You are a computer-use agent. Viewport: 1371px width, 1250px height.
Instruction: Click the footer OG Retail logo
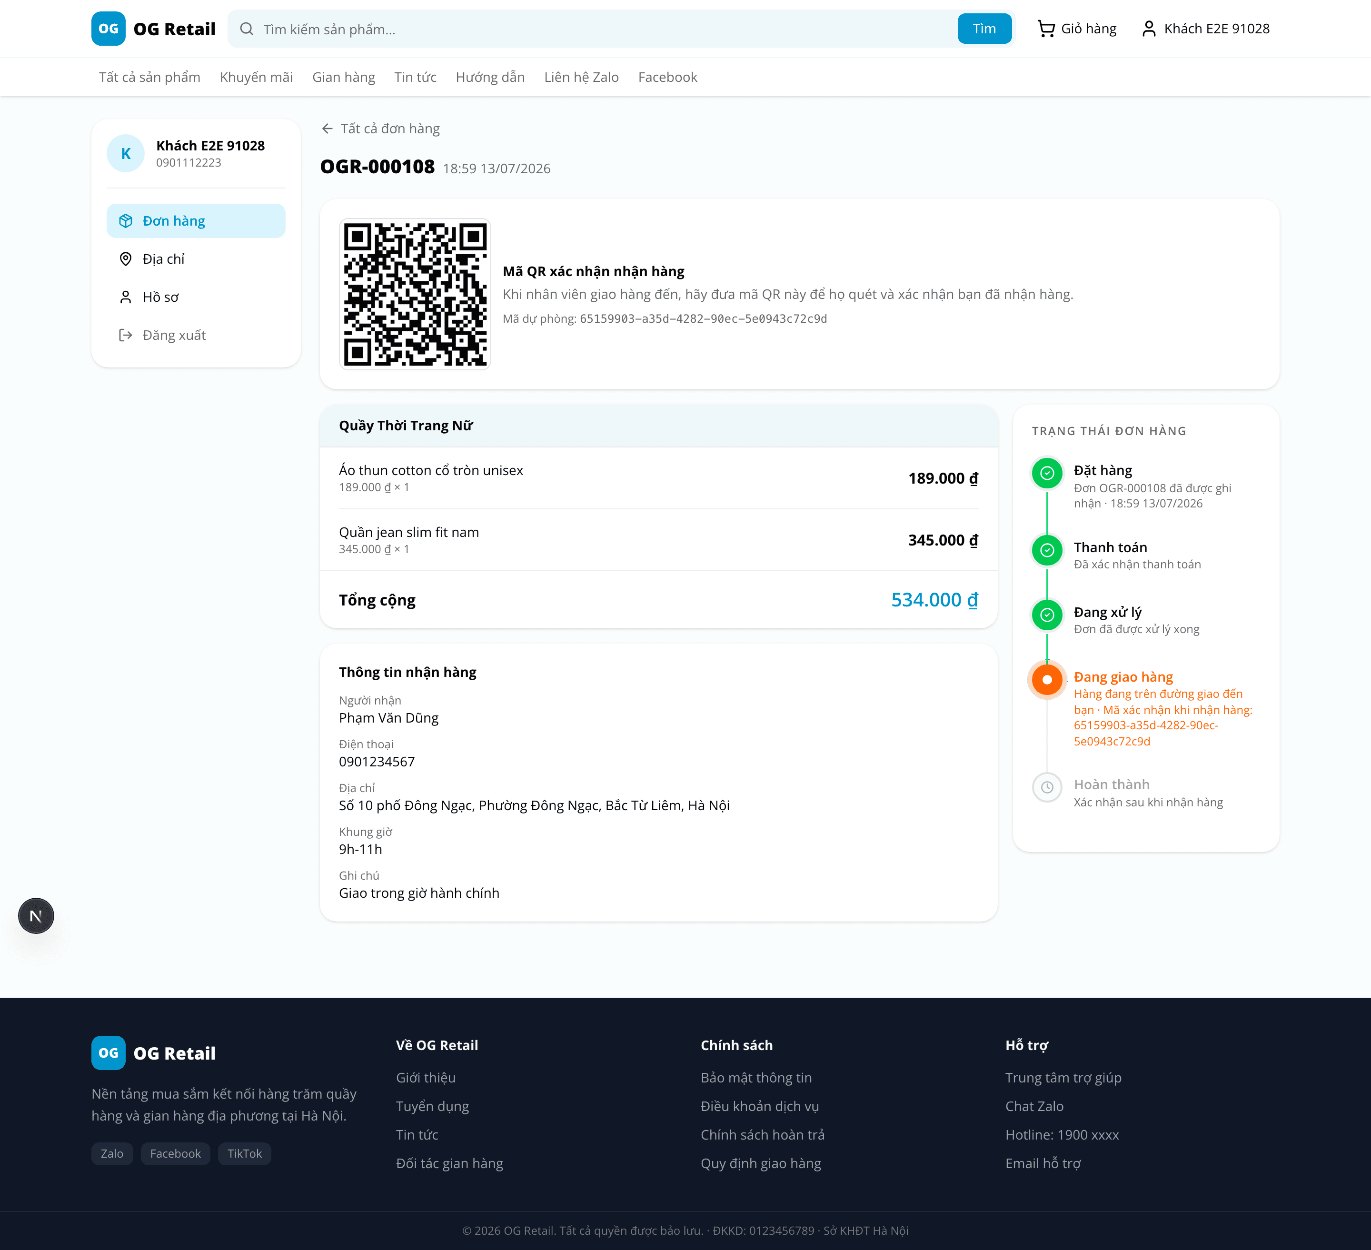click(153, 1053)
